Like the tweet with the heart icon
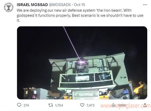 click(82, 105)
